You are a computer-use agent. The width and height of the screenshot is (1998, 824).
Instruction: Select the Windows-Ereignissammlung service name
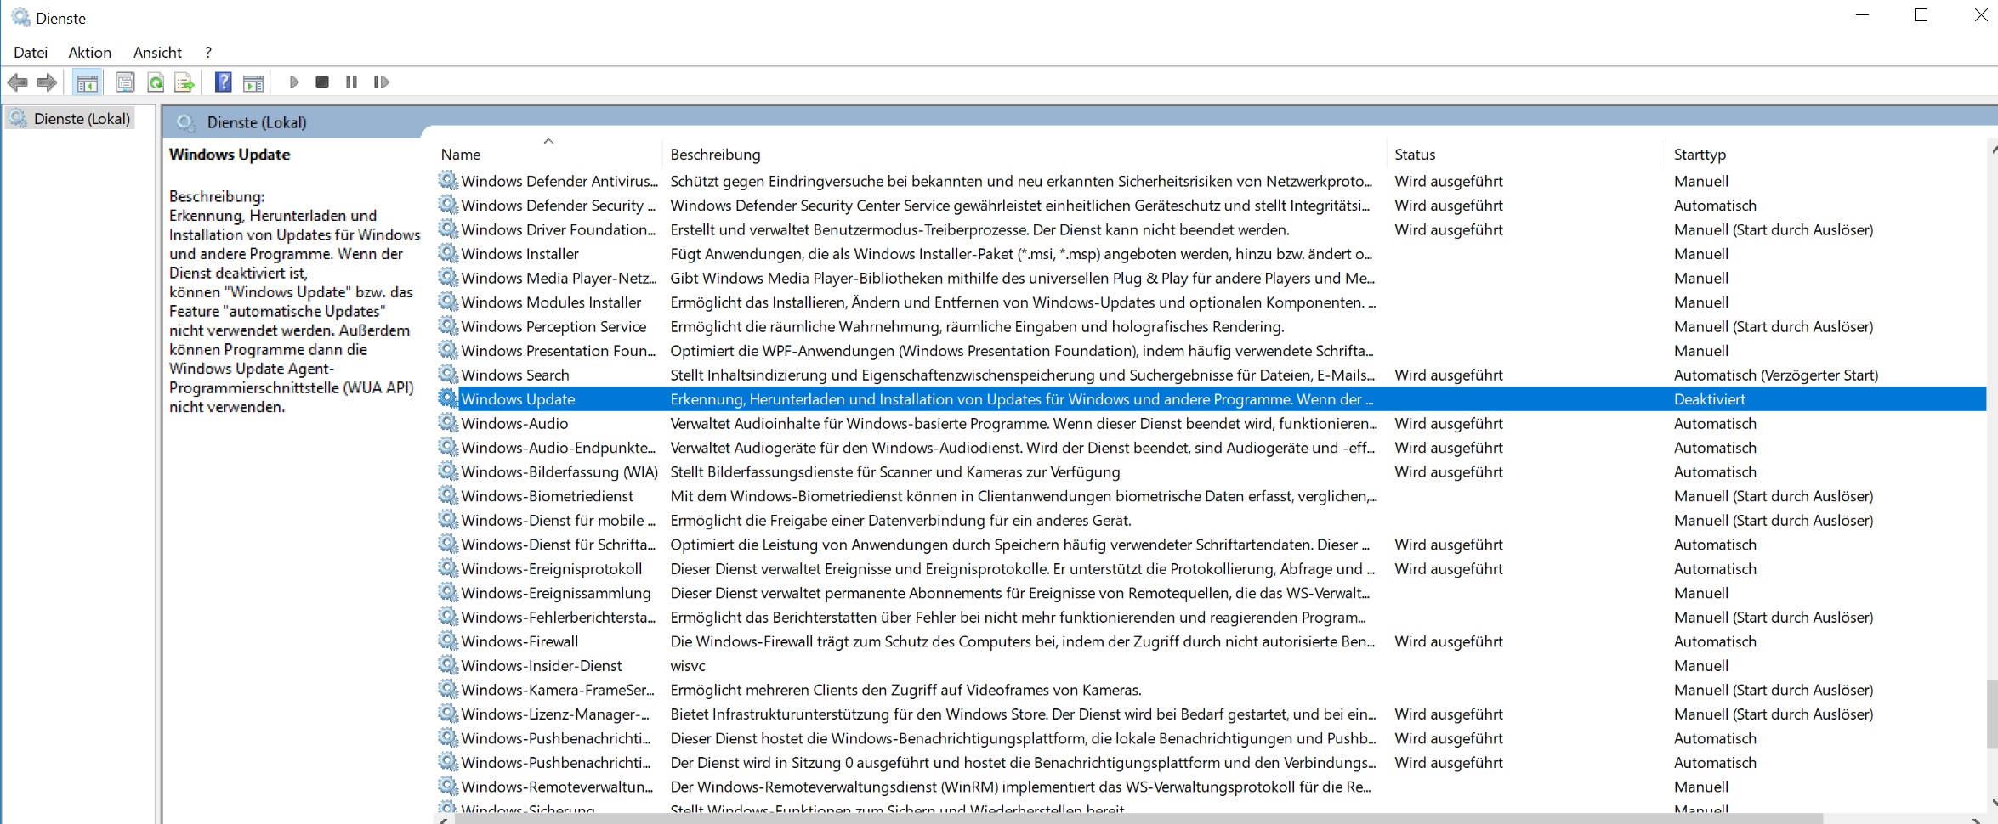coord(556,593)
